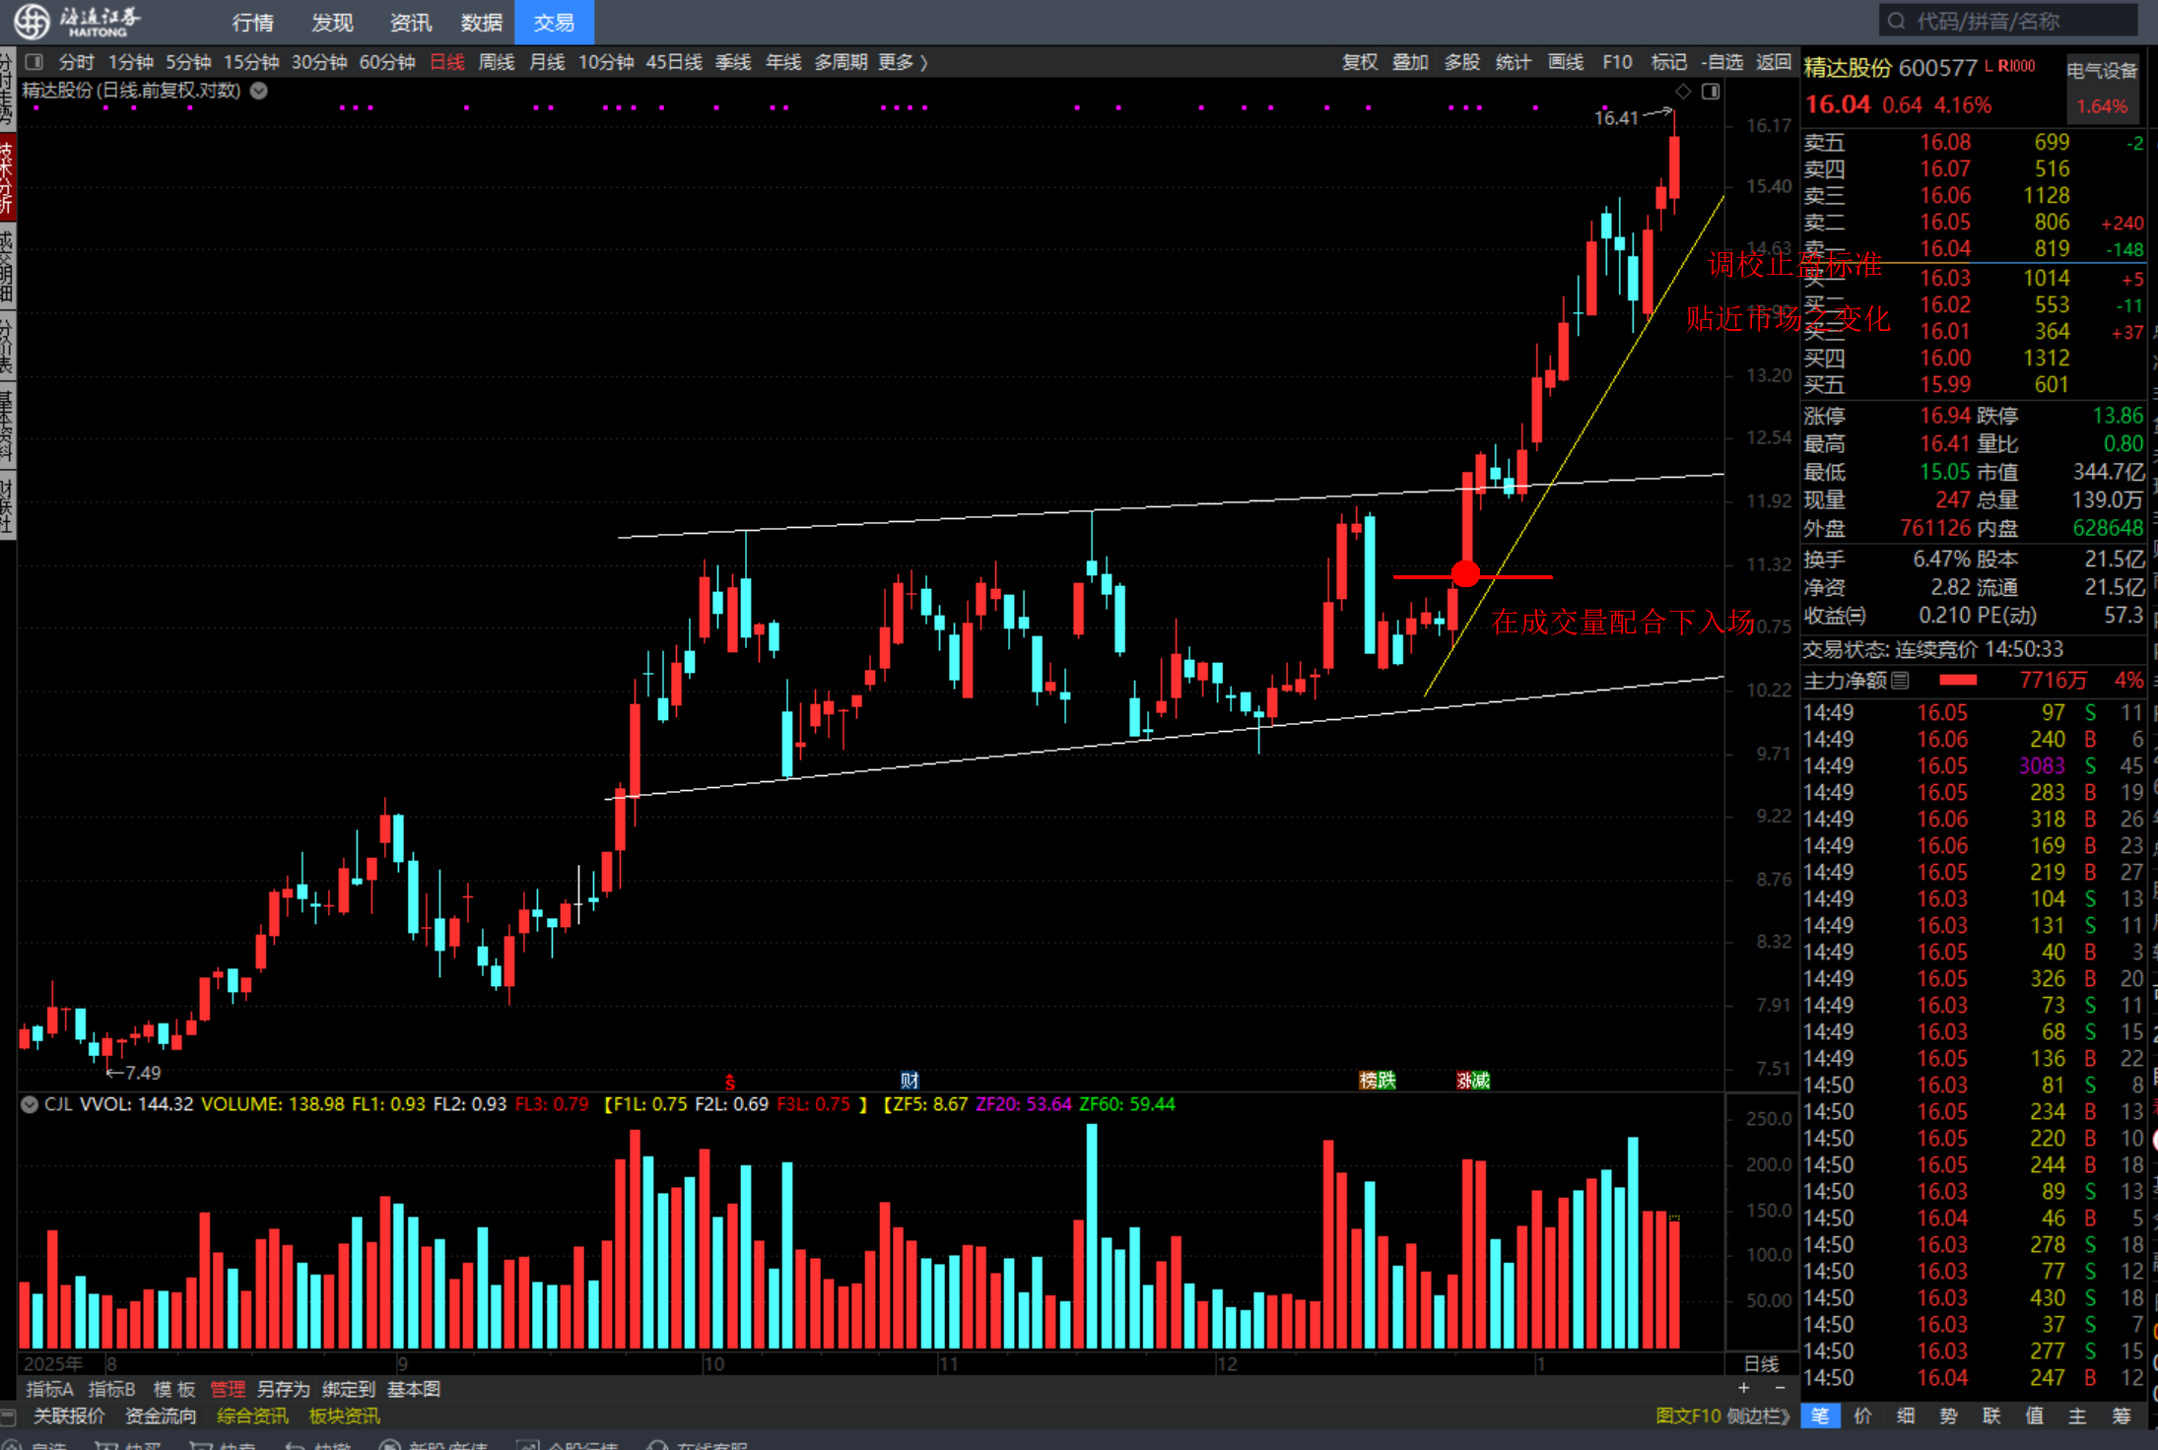The width and height of the screenshot is (2158, 1450).
Task: Click the minus zoom-out icon below chart
Action: tap(1780, 1388)
